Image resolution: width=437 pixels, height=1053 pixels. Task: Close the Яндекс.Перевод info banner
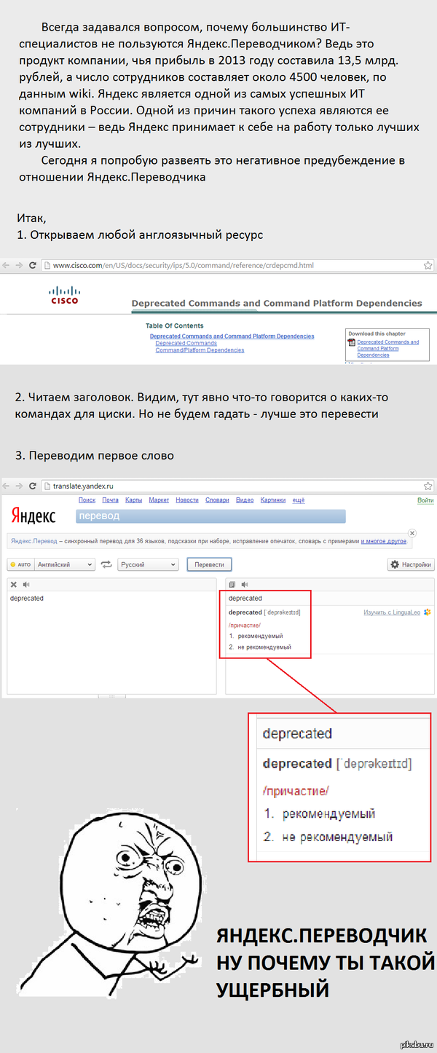412,534
